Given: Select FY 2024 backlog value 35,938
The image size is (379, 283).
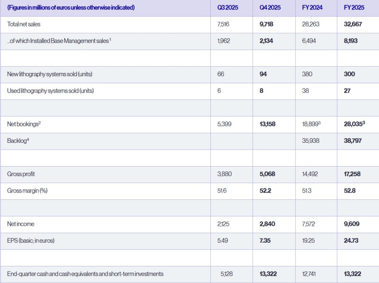Looking at the screenshot, I should click(x=309, y=141).
